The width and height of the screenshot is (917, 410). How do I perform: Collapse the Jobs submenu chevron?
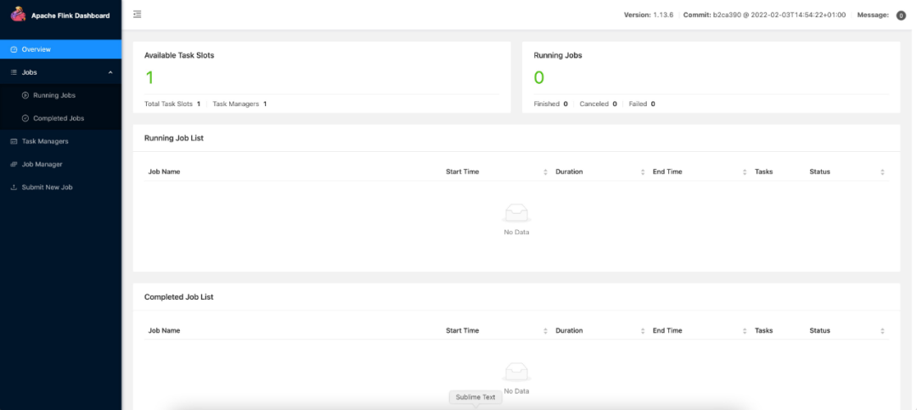(x=110, y=72)
